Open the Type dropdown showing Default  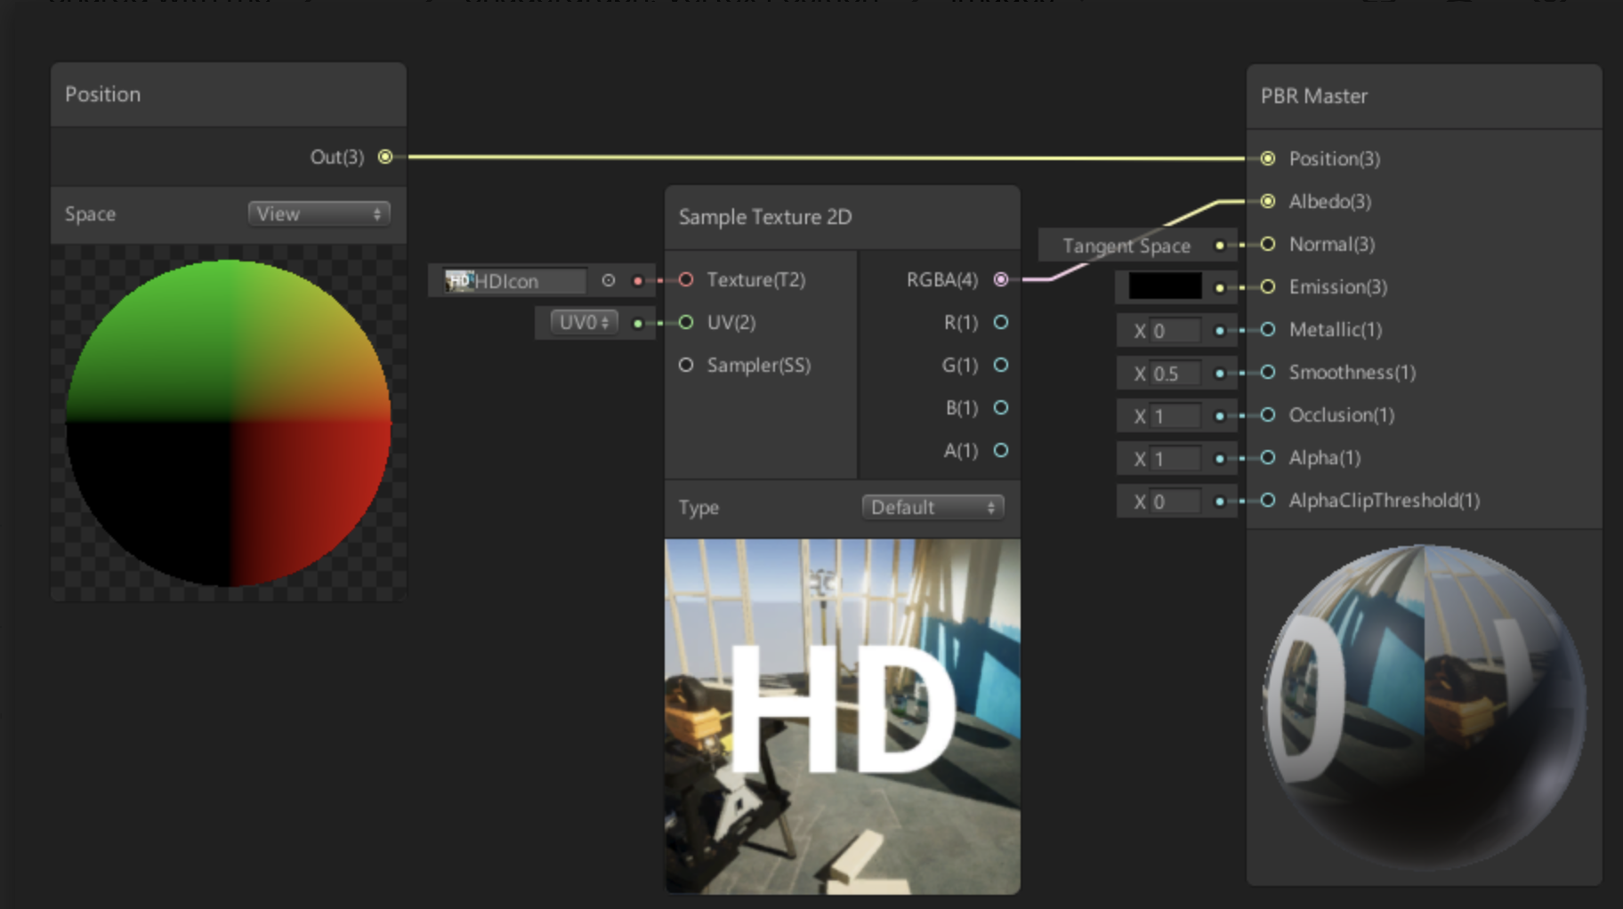(x=932, y=507)
